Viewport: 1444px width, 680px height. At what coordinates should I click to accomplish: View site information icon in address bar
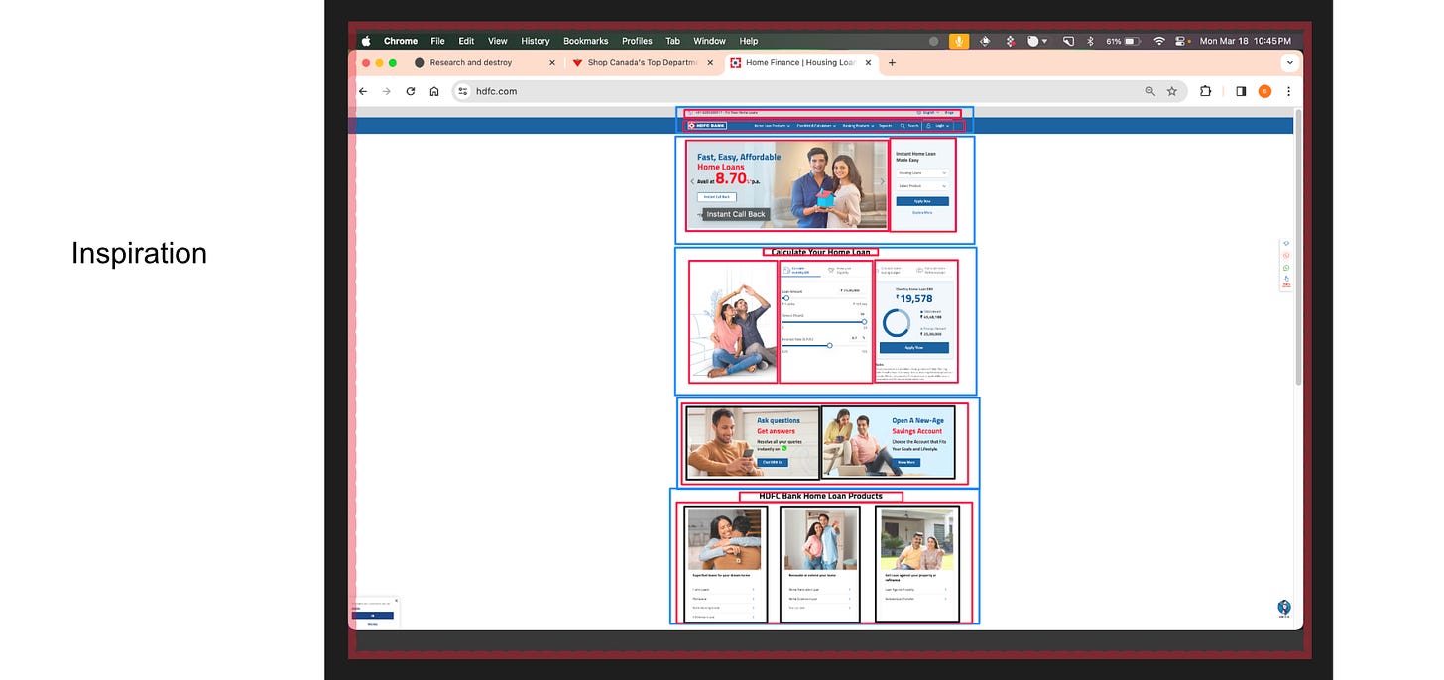coord(462,91)
